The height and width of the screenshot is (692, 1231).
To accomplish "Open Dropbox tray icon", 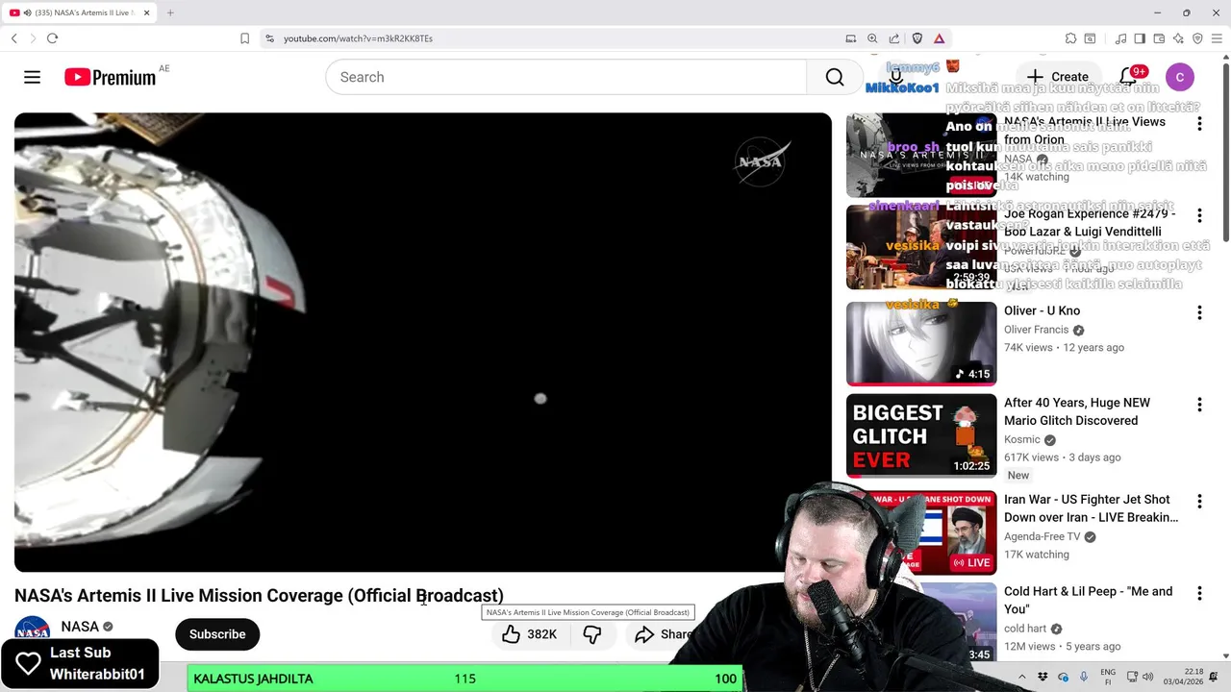I will [x=1043, y=678].
